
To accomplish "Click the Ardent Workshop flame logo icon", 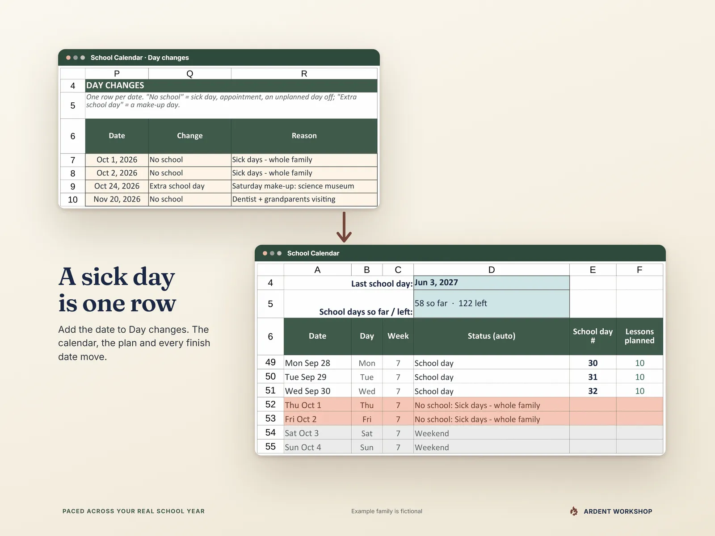I will (574, 511).
